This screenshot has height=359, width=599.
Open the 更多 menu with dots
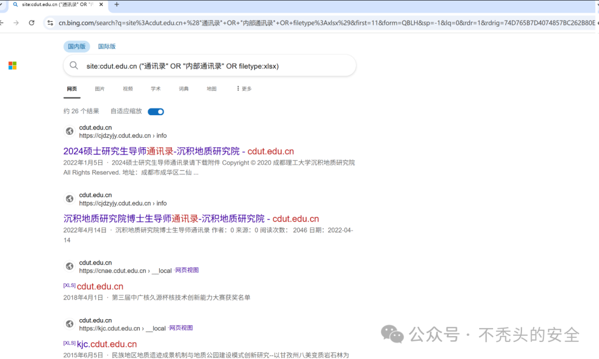click(x=244, y=89)
